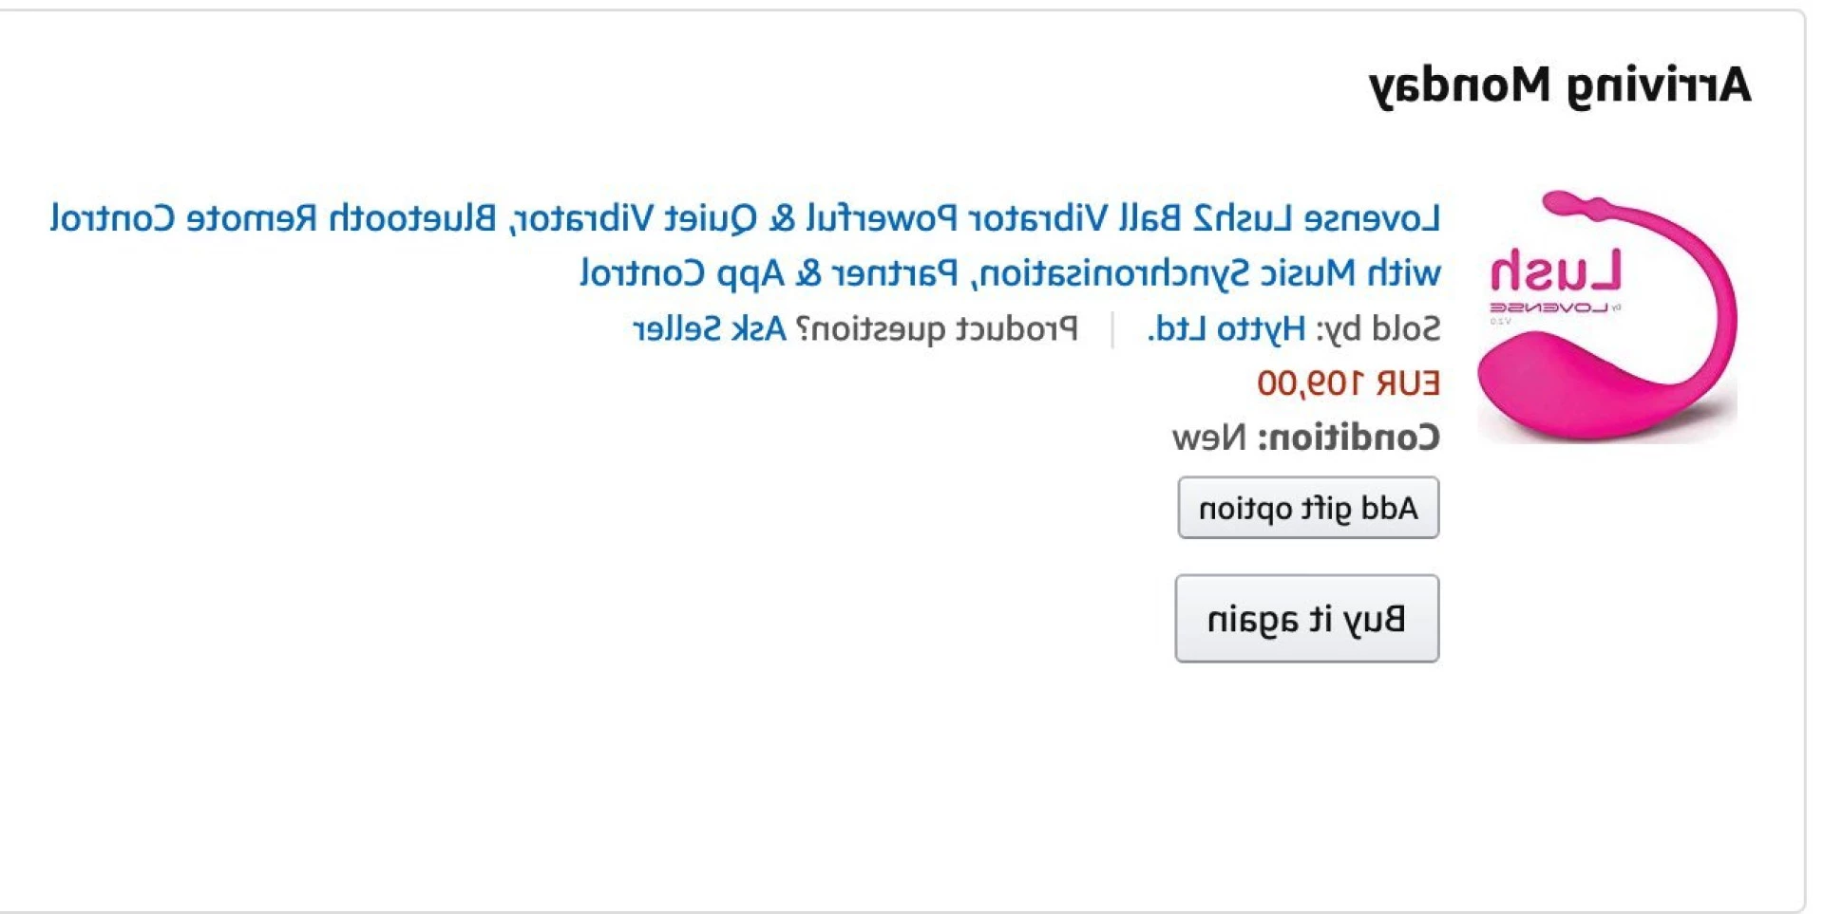1824x914 pixels.
Task: Open the Hytto Ltd. seller link
Action: coord(1226,329)
